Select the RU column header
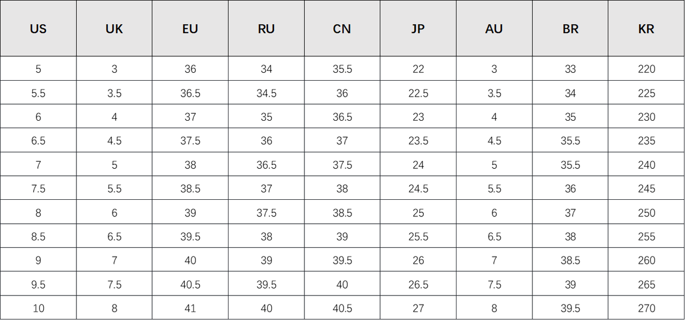 266,29
